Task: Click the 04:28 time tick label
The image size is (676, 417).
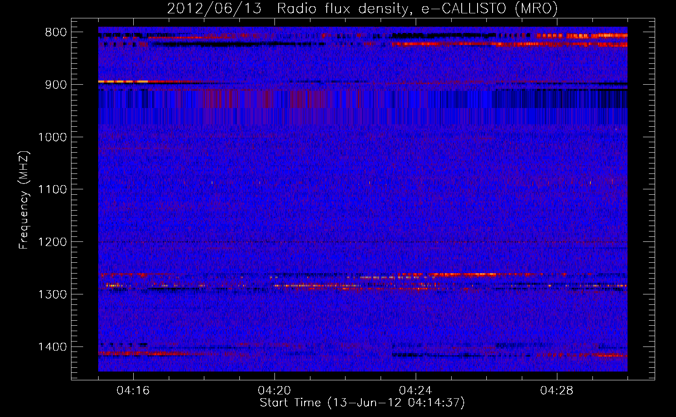Action: coord(557,391)
